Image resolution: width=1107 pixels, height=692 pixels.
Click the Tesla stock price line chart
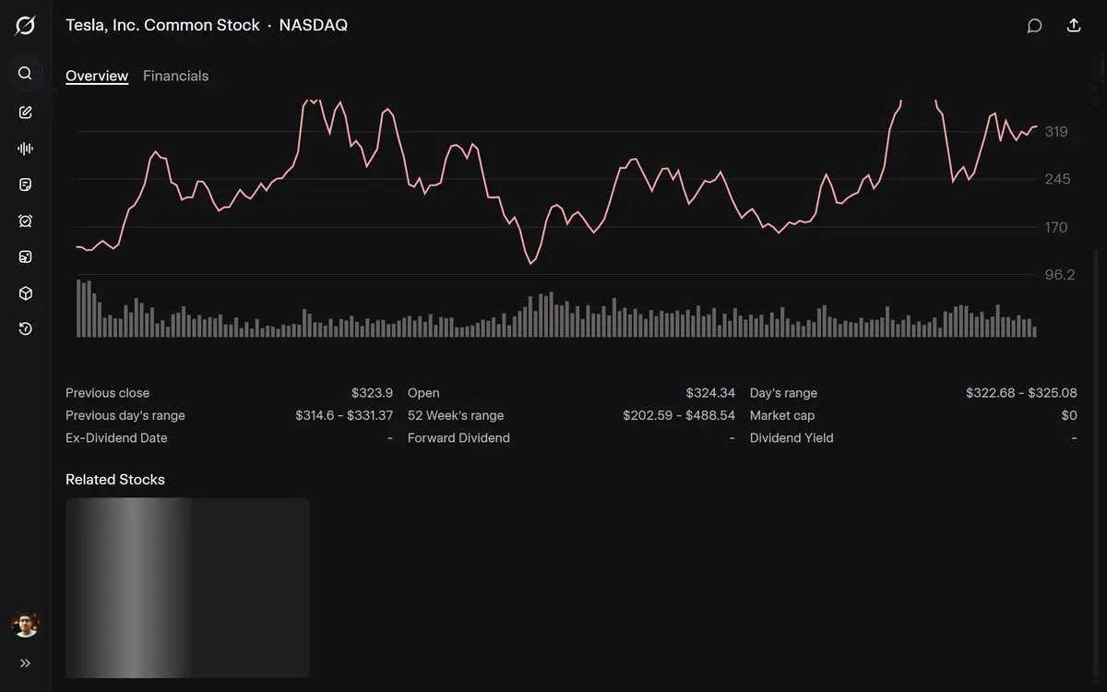(556, 182)
